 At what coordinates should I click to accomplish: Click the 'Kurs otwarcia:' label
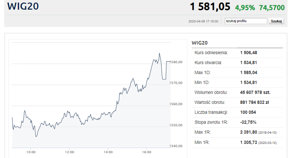[208, 63]
